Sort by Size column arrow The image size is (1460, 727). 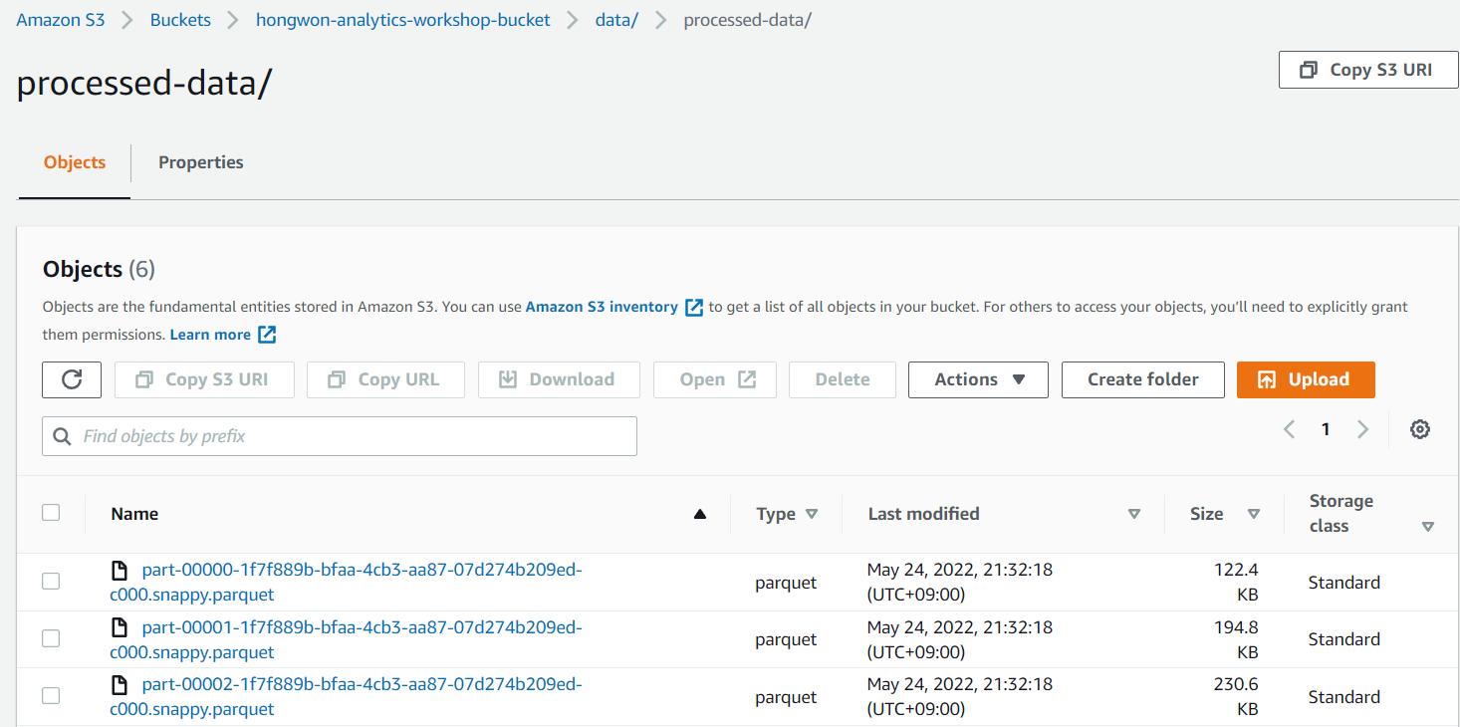pos(1254,514)
